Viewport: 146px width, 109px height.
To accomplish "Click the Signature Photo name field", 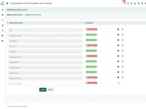I will click(x=46, y=78).
